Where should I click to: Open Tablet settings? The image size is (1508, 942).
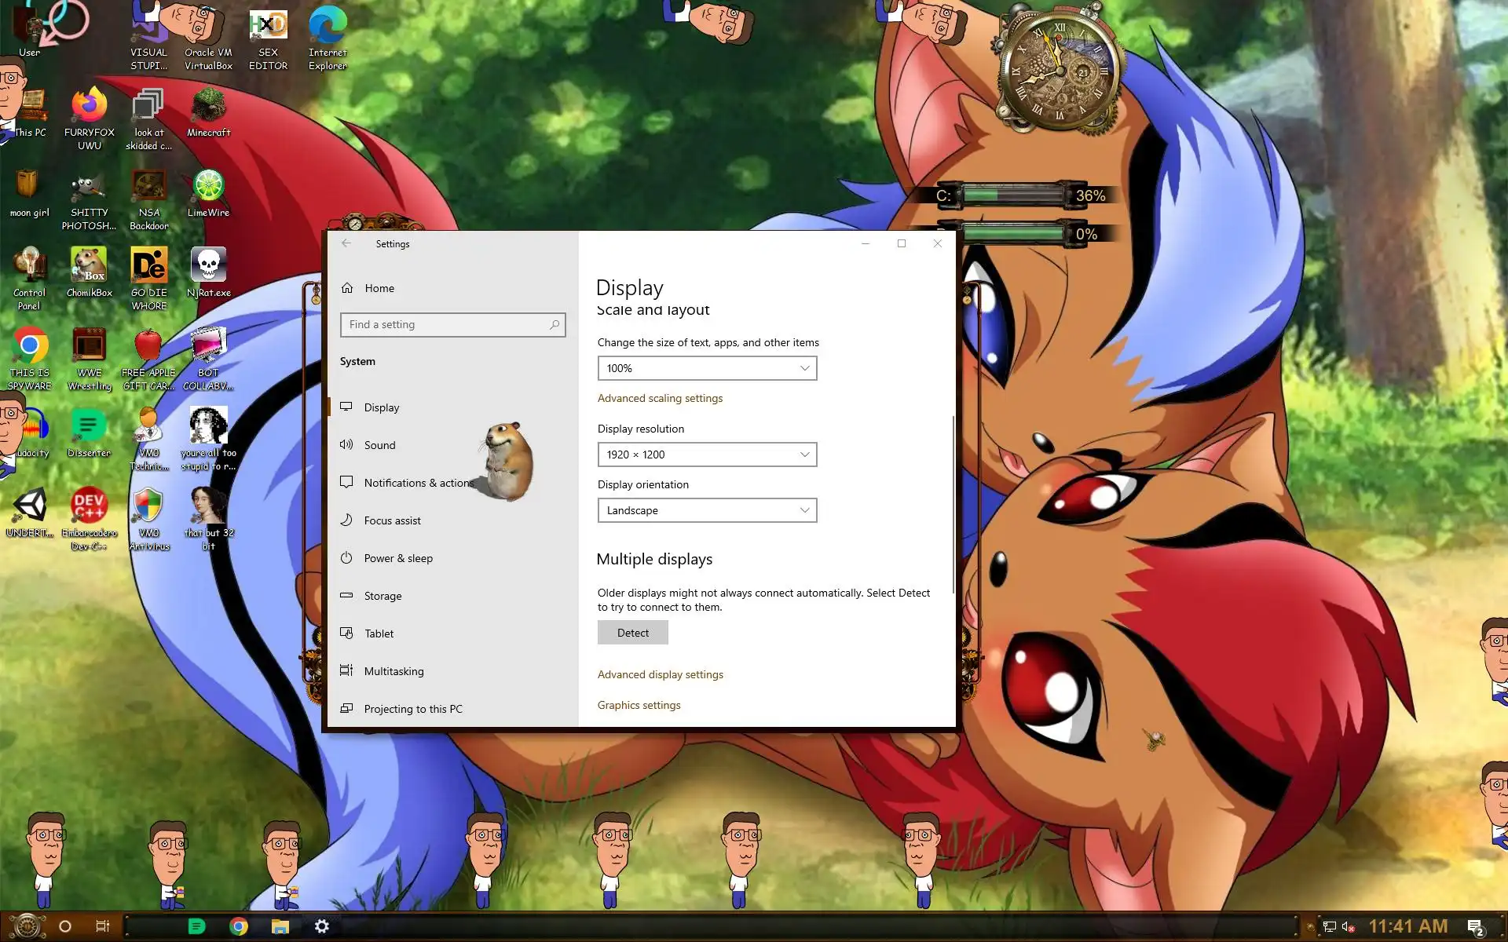[x=379, y=633]
